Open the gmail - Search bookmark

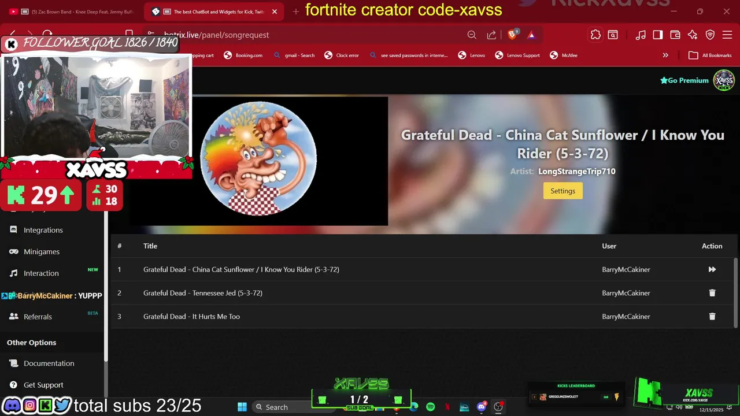tap(294, 55)
